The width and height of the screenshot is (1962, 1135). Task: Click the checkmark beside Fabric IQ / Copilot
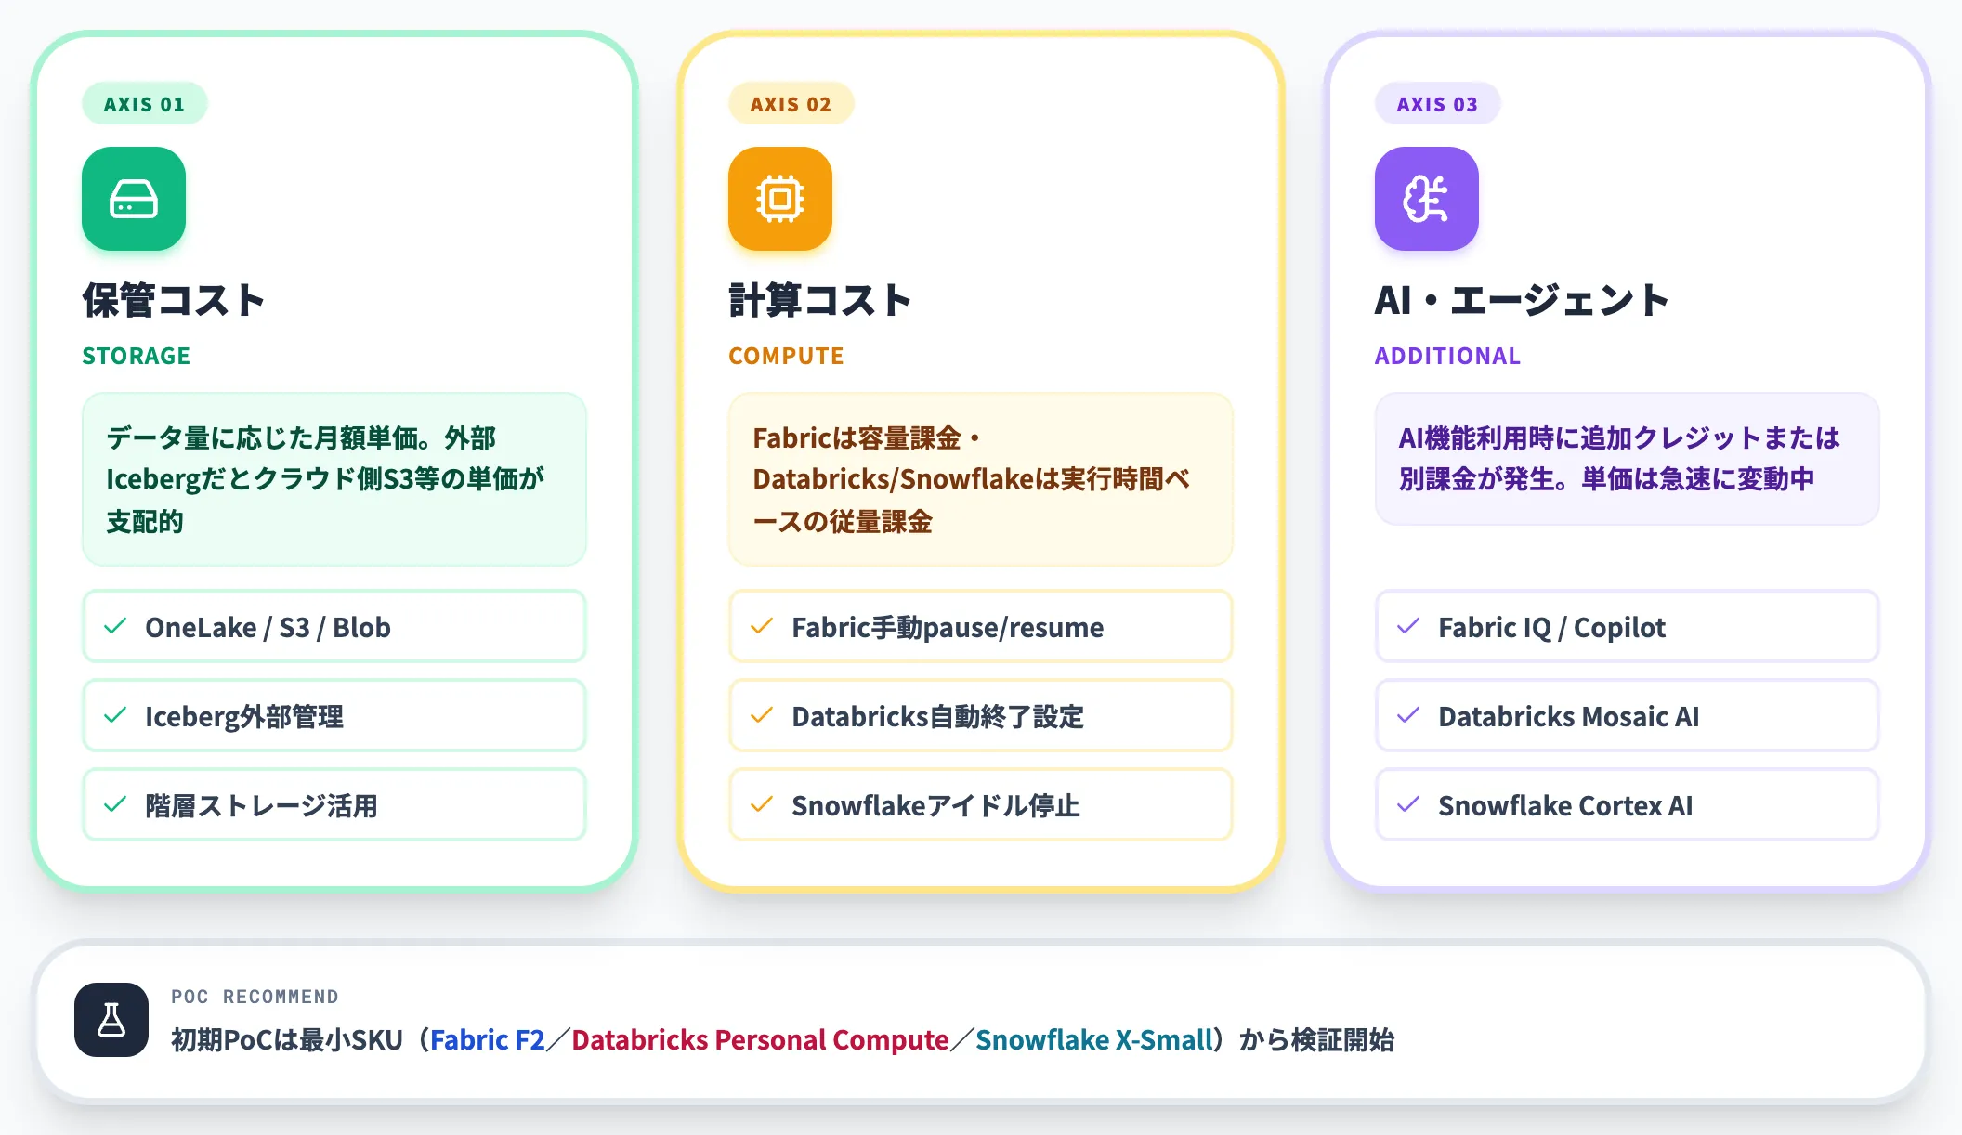click(1408, 626)
